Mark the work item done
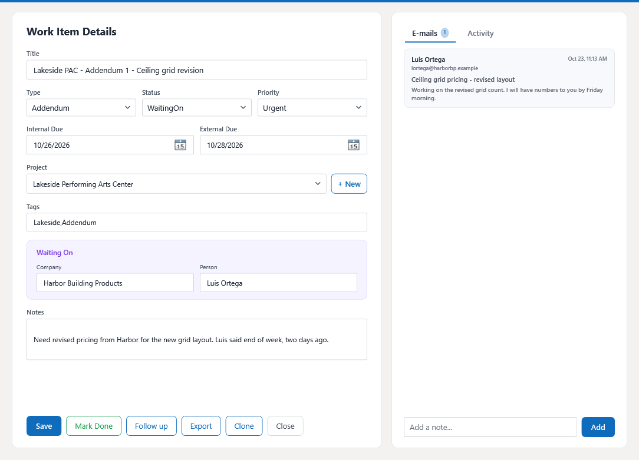The image size is (639, 460). tap(94, 426)
